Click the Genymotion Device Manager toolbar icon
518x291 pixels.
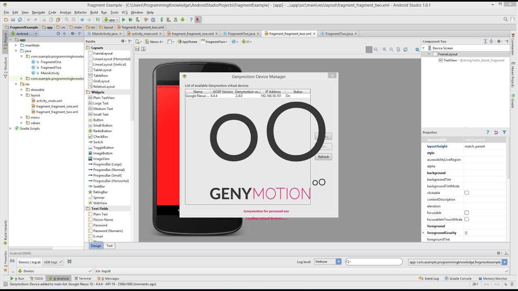pyautogui.click(x=198, y=19)
